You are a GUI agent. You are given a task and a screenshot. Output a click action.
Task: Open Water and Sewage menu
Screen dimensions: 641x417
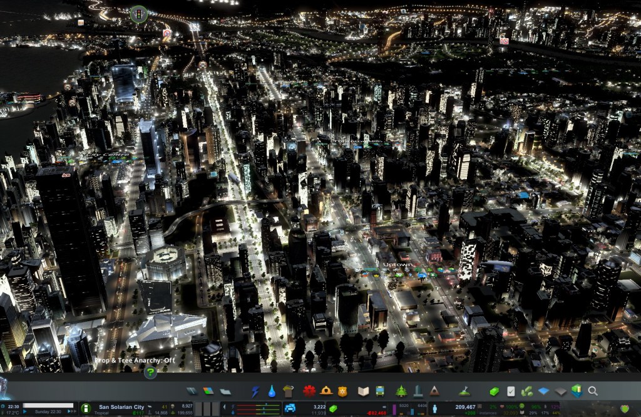pos(272,391)
